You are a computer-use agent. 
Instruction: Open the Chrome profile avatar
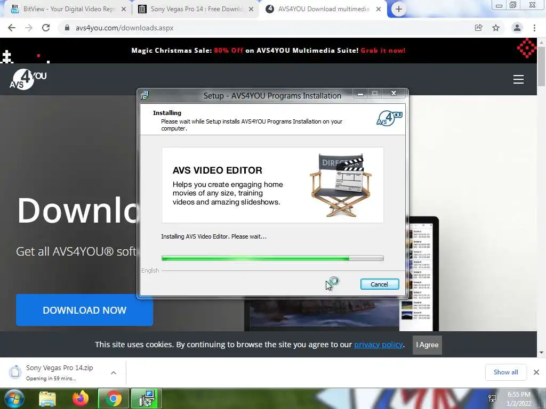[517, 28]
